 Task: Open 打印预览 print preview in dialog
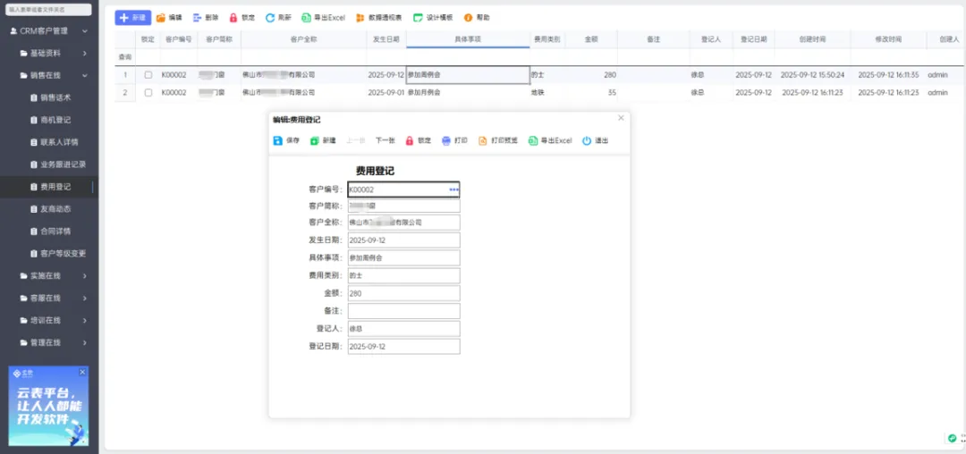tap(498, 141)
